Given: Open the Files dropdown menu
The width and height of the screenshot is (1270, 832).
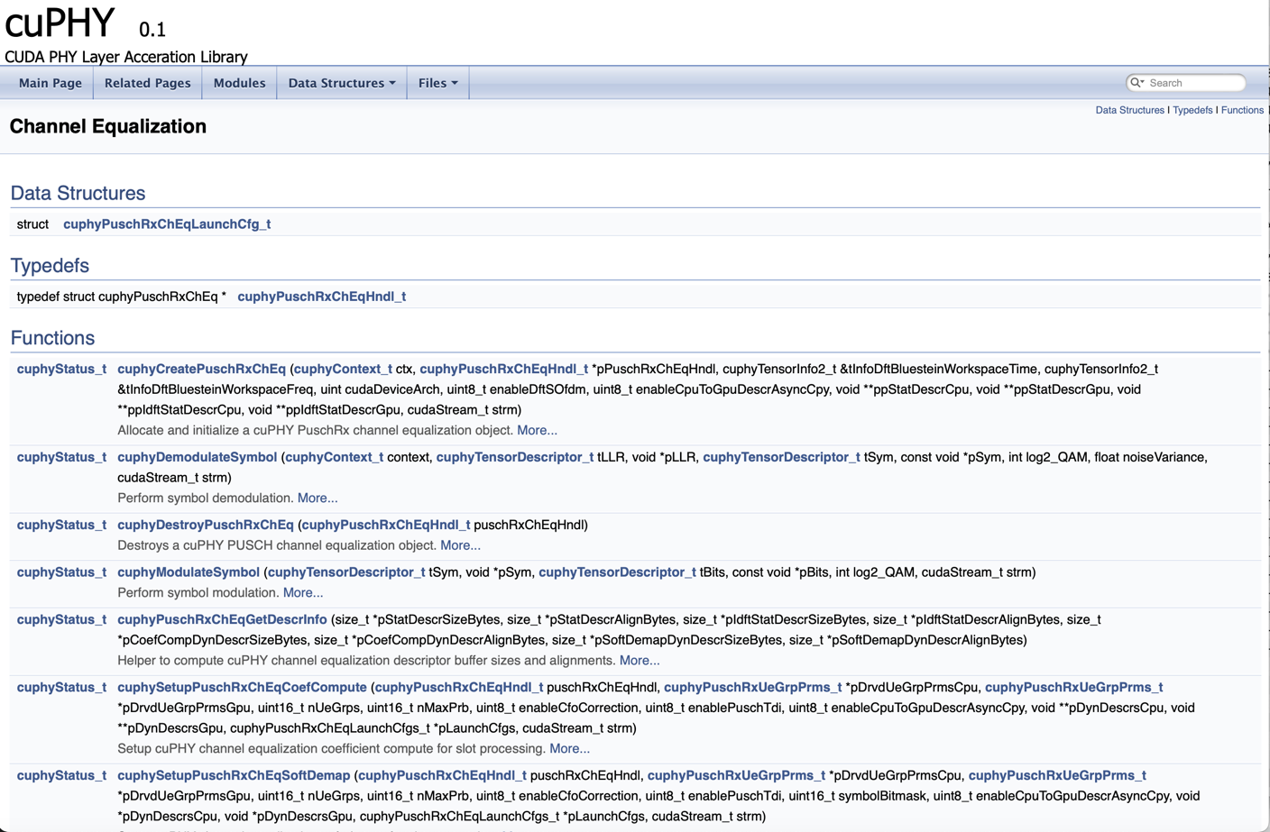Looking at the screenshot, I should point(437,82).
